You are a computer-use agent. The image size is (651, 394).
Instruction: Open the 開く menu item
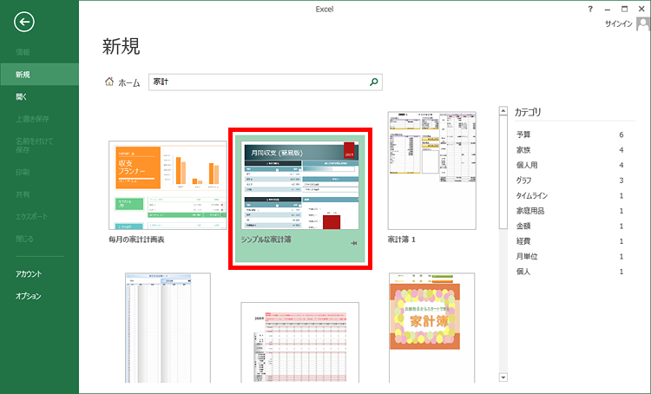[23, 97]
